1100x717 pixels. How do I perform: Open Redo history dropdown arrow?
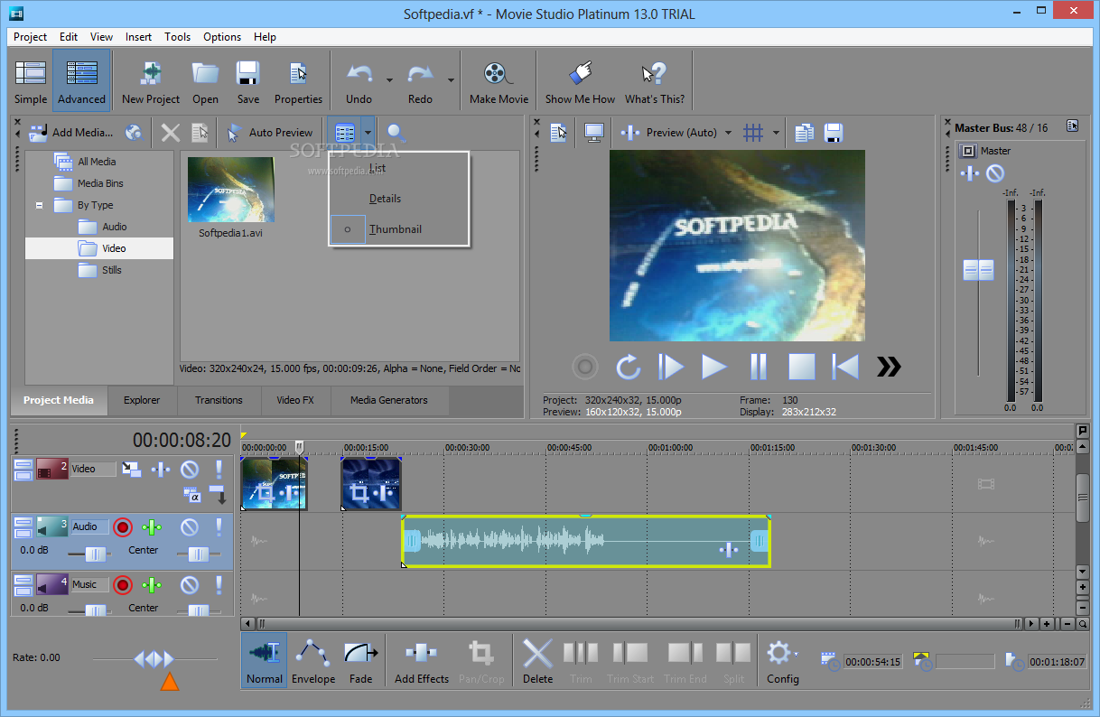451,80
